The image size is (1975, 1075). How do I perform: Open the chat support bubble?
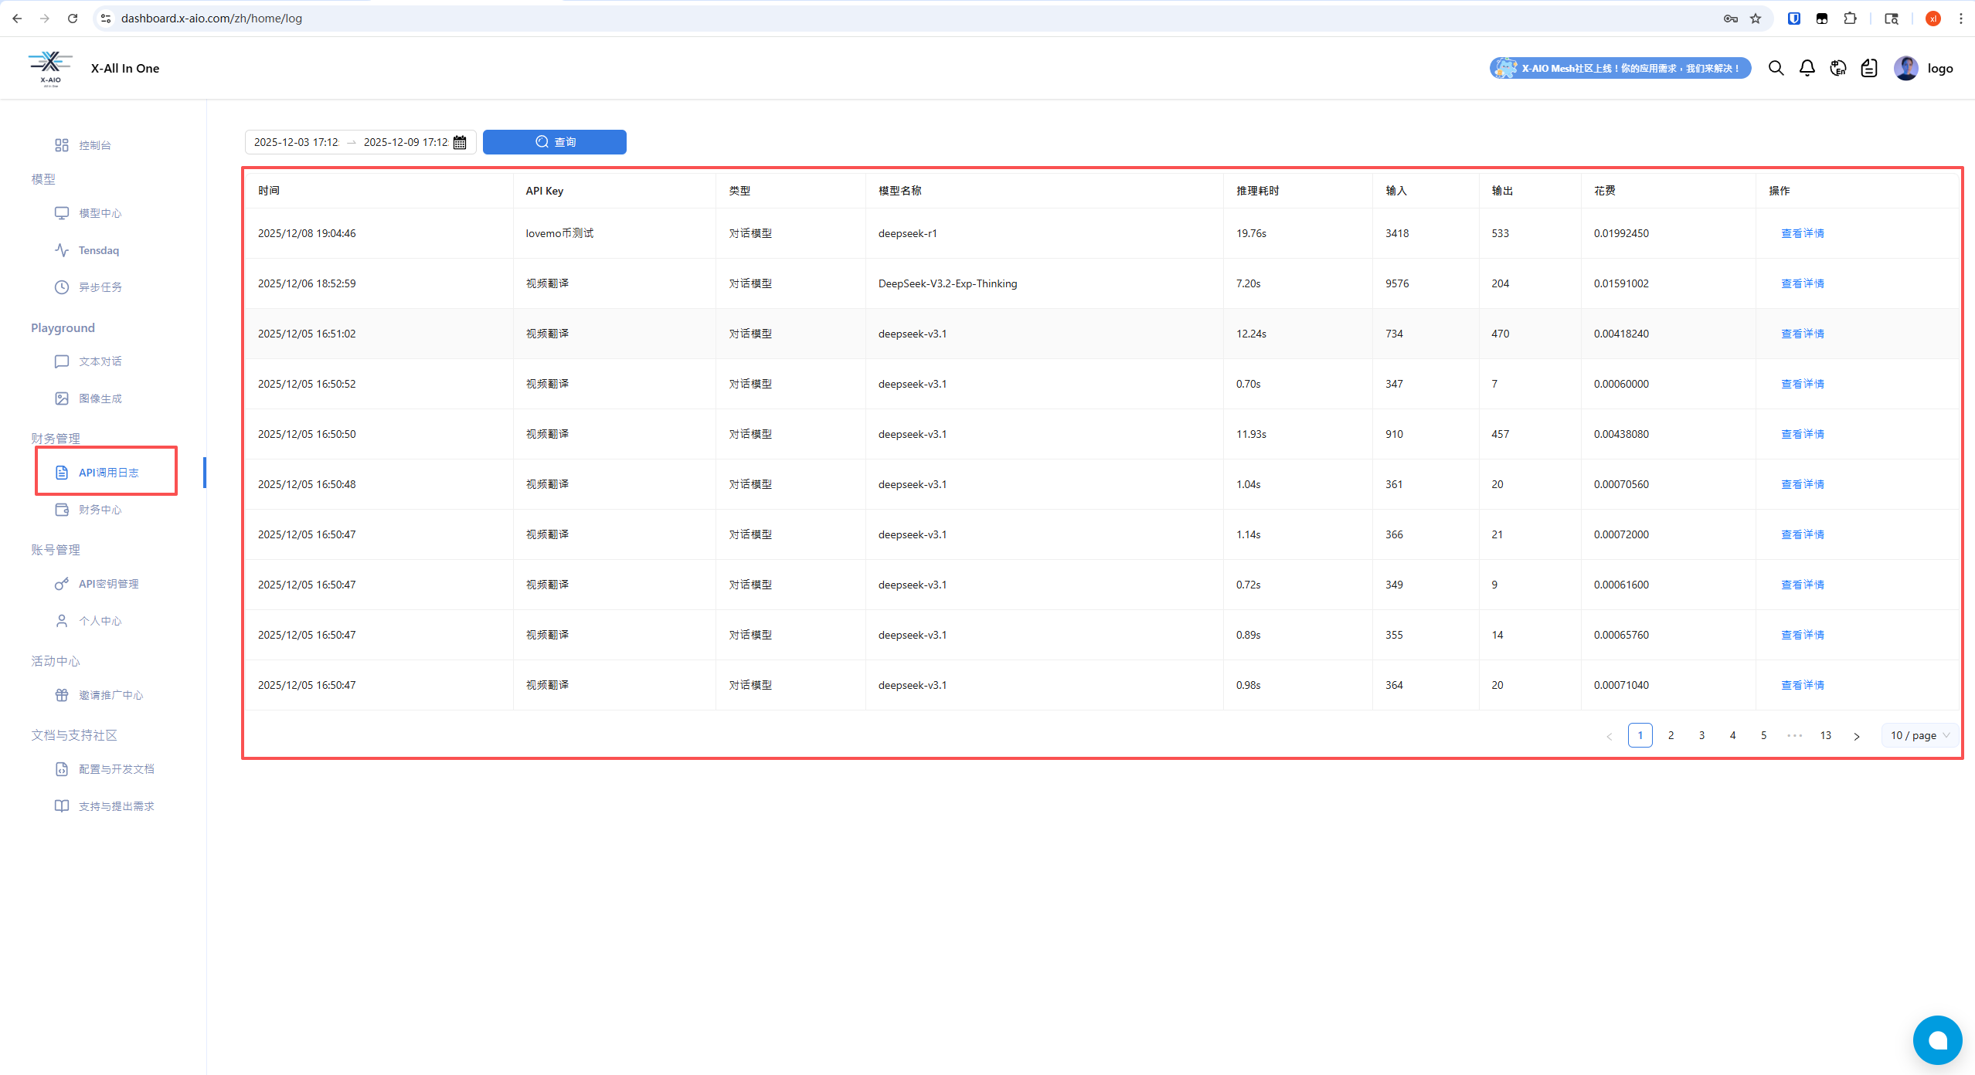1937,1039
